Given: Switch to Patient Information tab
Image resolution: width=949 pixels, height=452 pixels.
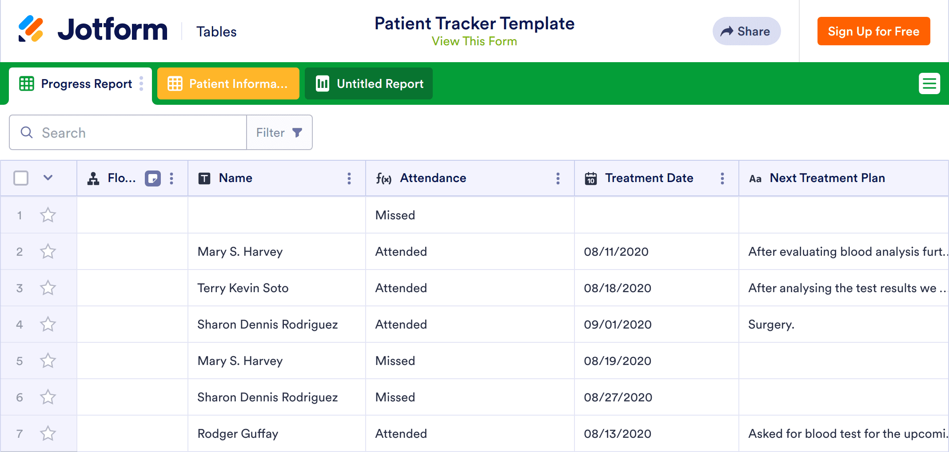Looking at the screenshot, I should click(x=228, y=83).
